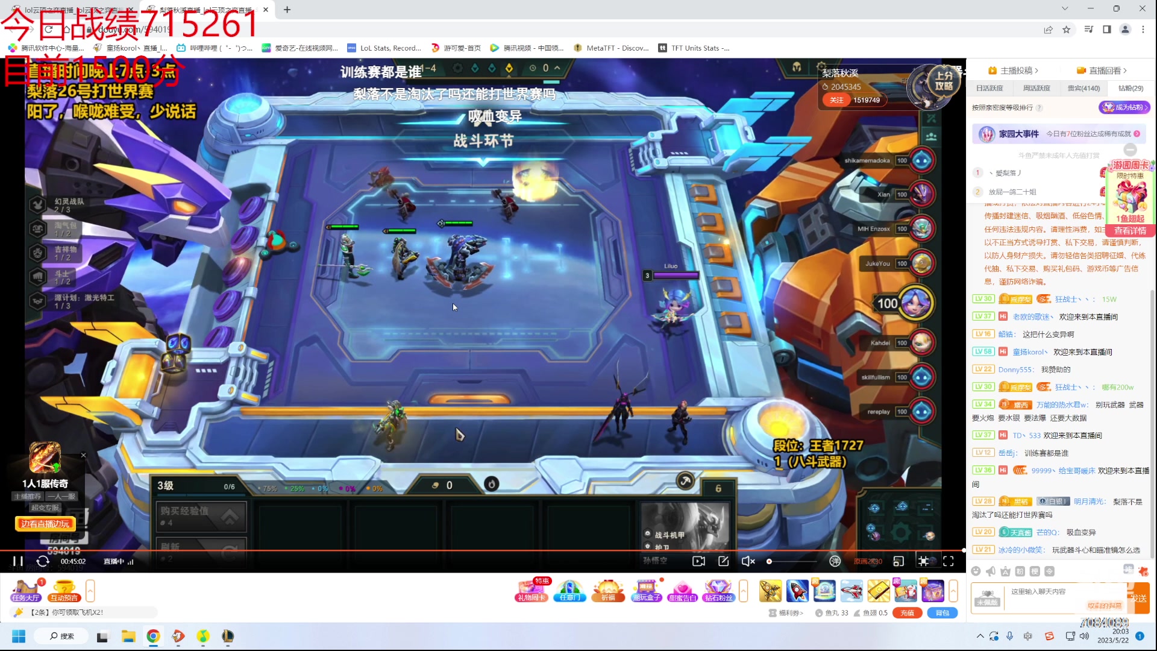Open the intimacy ranking help question mark
Screen dimensions: 1157x651
1039,108
